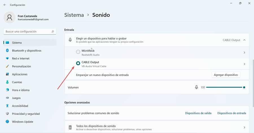The width and height of the screenshot is (254, 133).
Task: Click the Windows Update sync icon
Action: click(7, 122)
